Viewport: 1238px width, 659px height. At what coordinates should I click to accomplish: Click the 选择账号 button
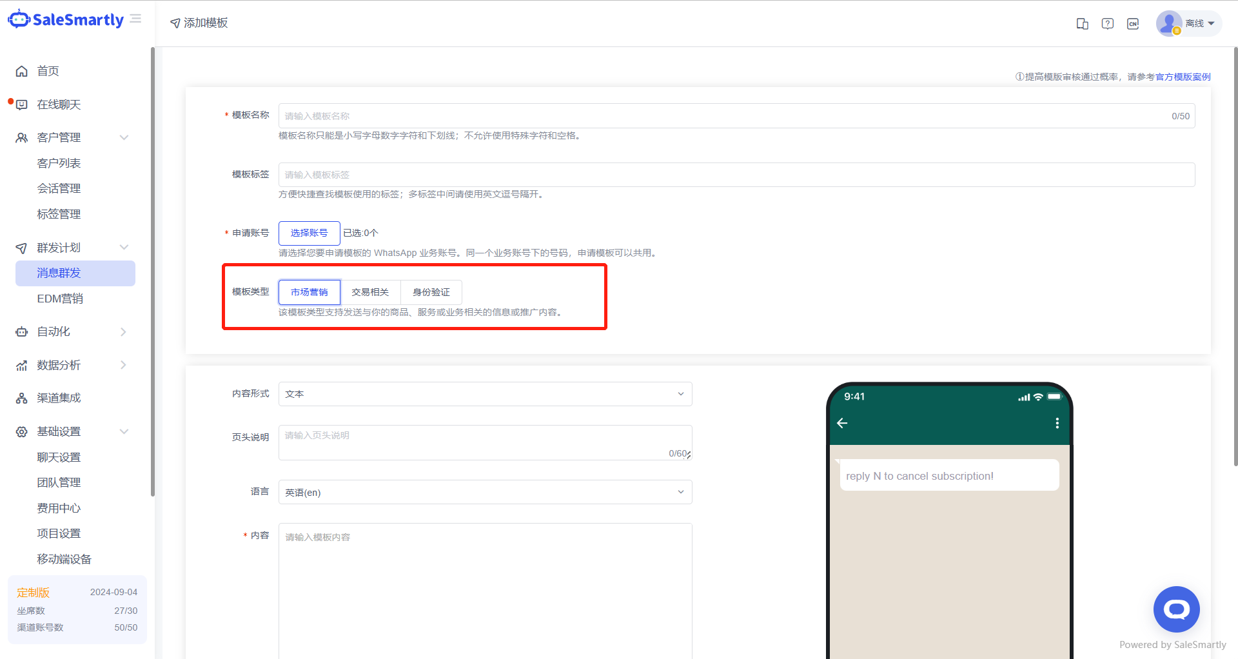tap(309, 233)
